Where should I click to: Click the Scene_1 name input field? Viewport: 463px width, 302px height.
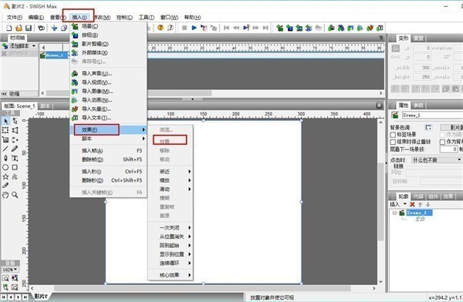tap(433, 115)
